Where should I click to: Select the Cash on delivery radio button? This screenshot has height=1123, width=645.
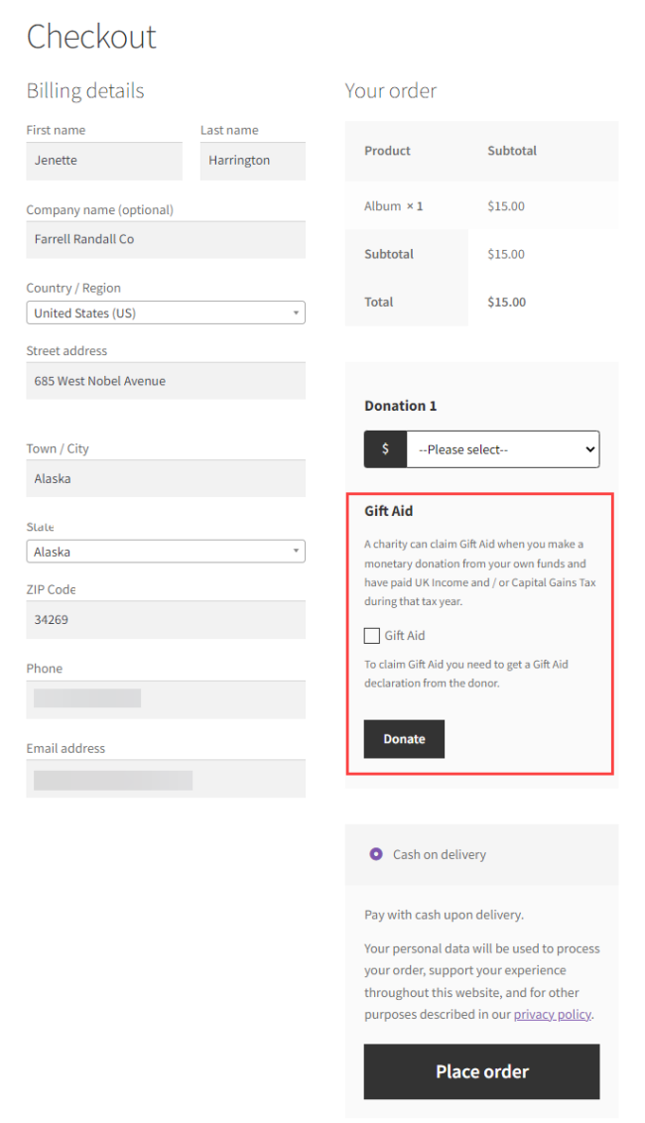[376, 854]
